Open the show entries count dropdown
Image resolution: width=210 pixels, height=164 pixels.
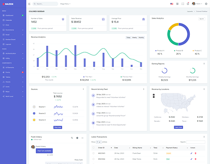coord(99,142)
